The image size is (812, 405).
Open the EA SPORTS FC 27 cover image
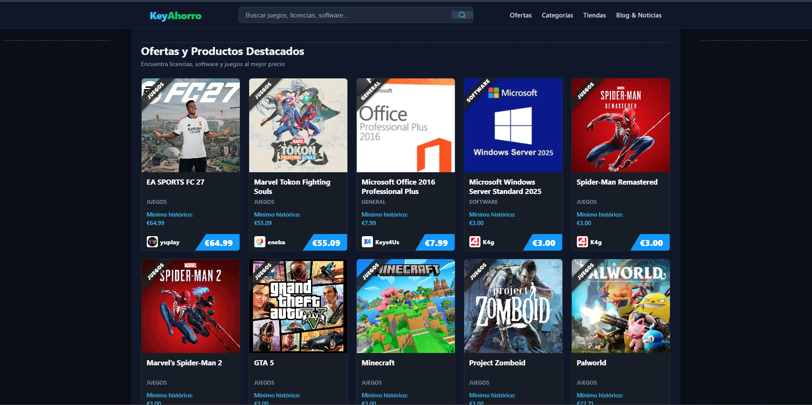click(x=191, y=125)
